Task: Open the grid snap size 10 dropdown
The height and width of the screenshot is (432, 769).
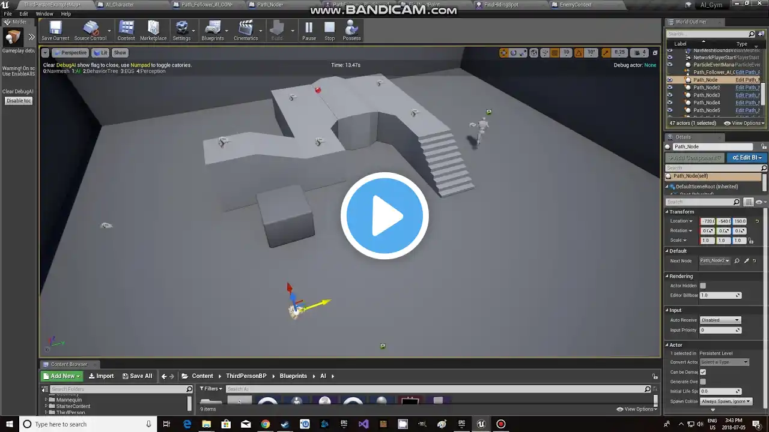Action: [x=566, y=53]
